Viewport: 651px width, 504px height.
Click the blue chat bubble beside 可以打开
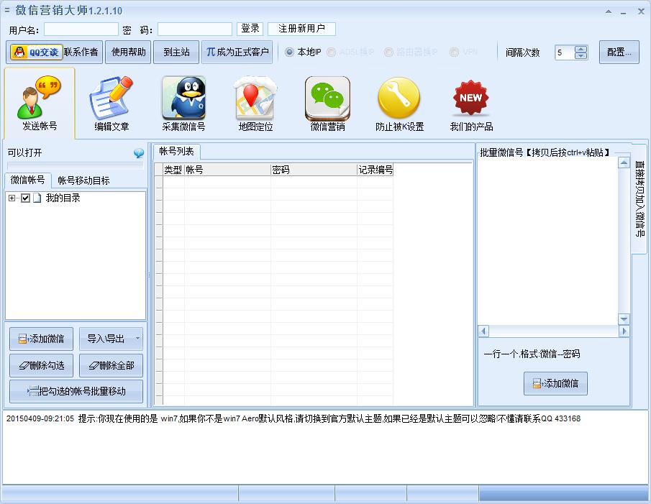click(x=139, y=153)
